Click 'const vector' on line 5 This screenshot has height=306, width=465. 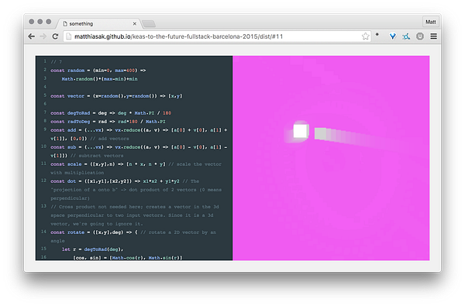click(67, 96)
